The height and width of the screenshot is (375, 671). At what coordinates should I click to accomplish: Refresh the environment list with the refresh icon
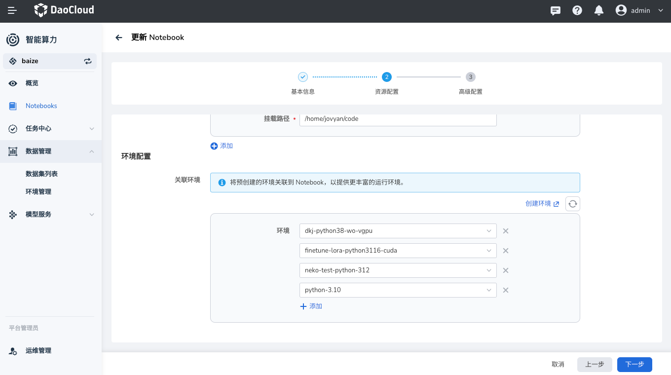pos(572,204)
